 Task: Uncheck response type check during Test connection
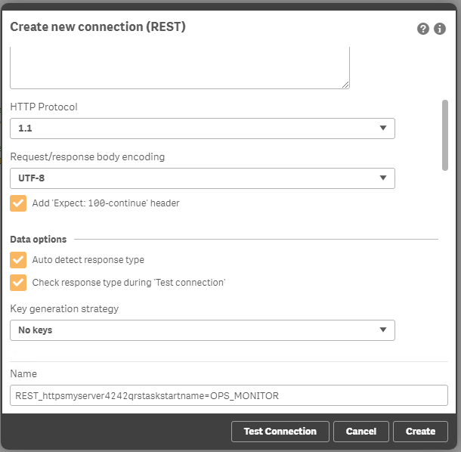click(18, 283)
